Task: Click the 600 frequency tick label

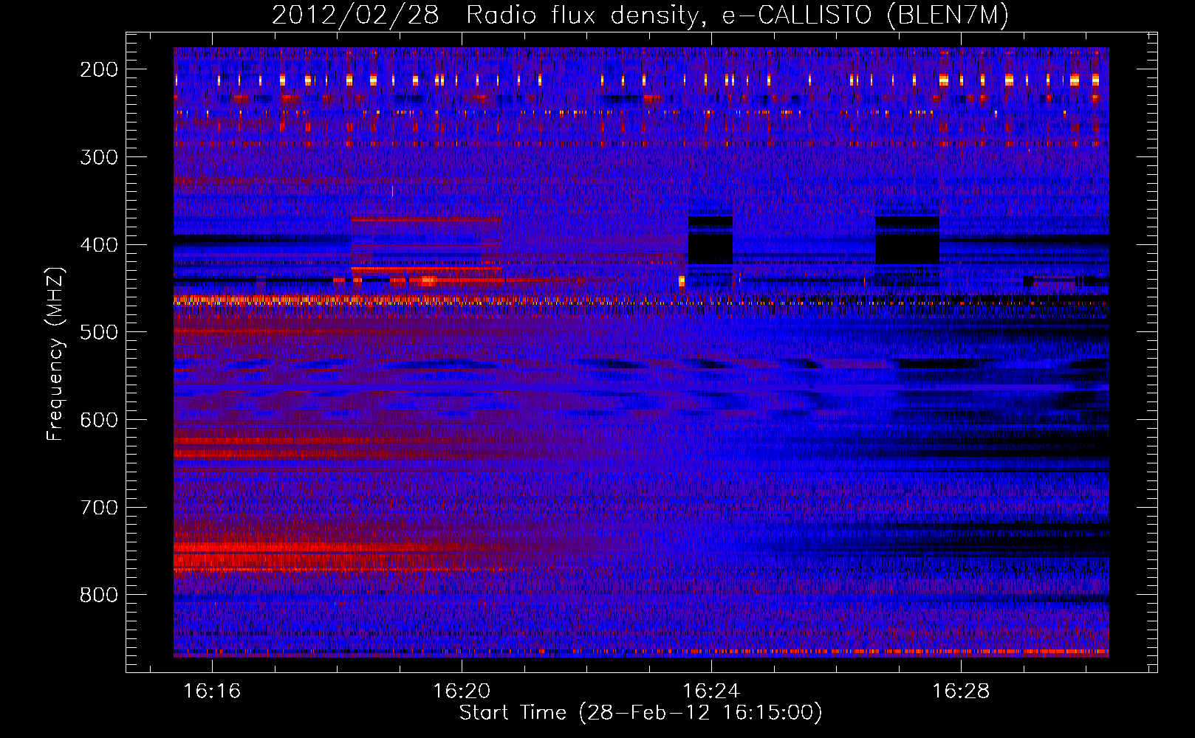Action: [99, 420]
